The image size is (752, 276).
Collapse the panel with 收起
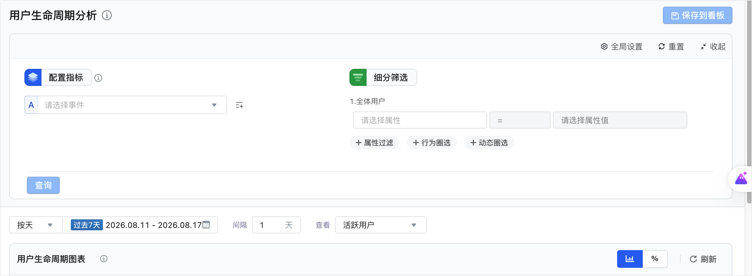[713, 47]
